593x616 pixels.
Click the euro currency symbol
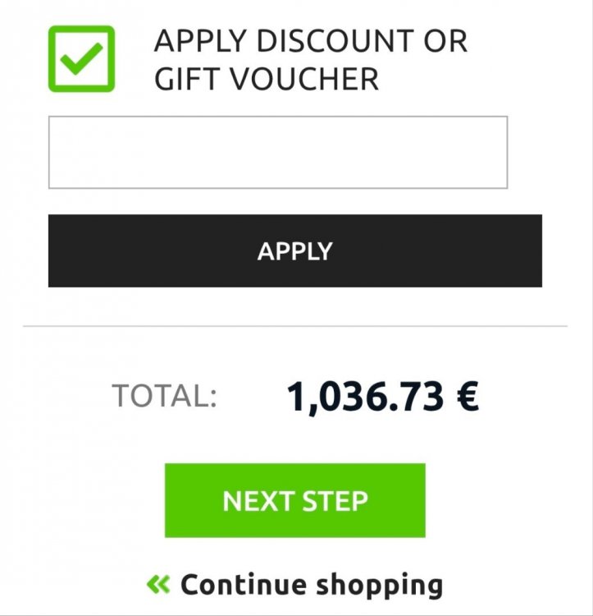pos(467,397)
